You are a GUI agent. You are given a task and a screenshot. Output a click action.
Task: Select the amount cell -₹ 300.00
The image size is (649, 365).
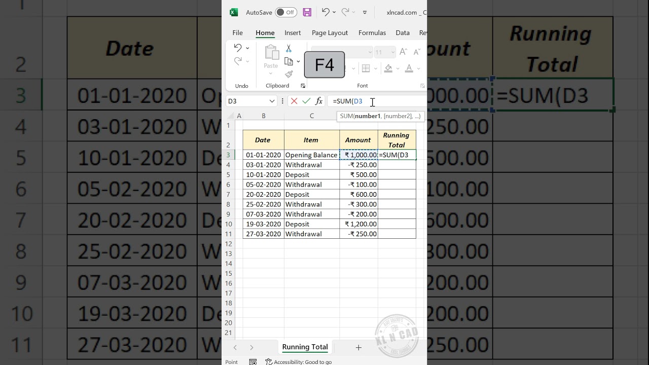point(359,204)
